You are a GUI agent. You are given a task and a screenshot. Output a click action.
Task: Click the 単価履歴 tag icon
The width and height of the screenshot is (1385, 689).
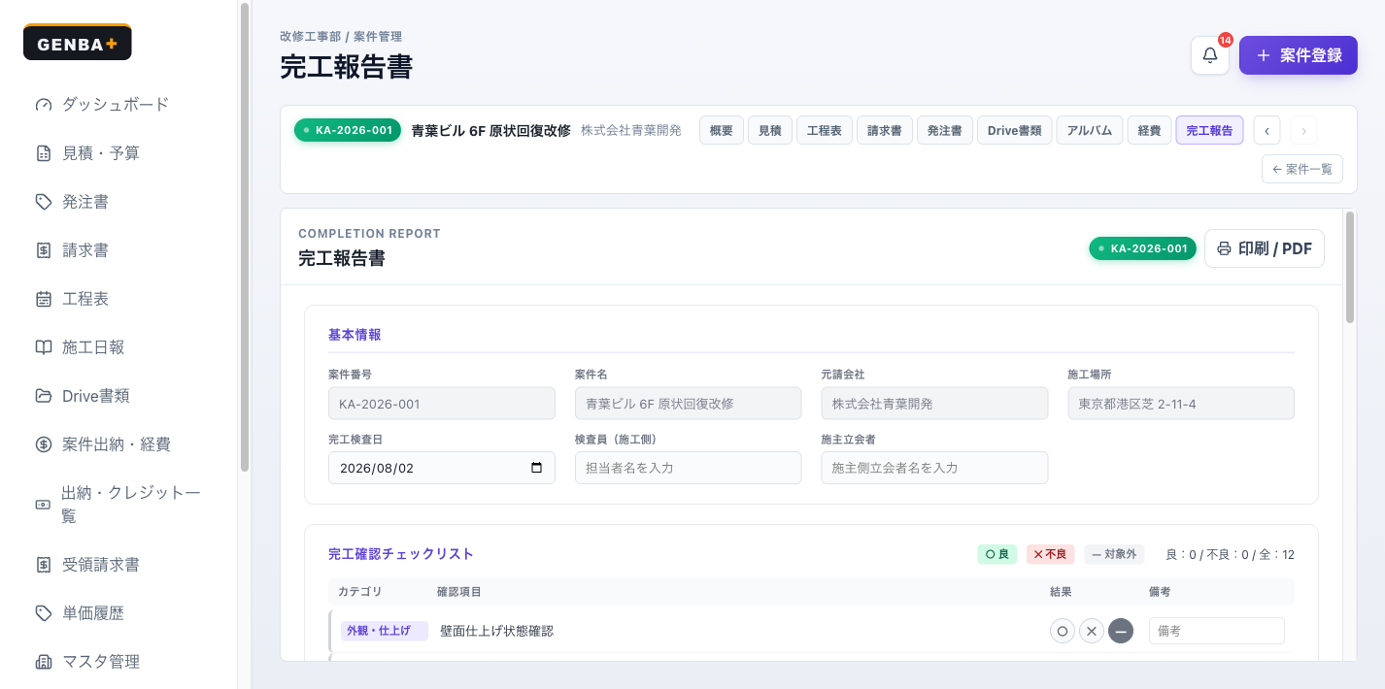[x=43, y=613]
